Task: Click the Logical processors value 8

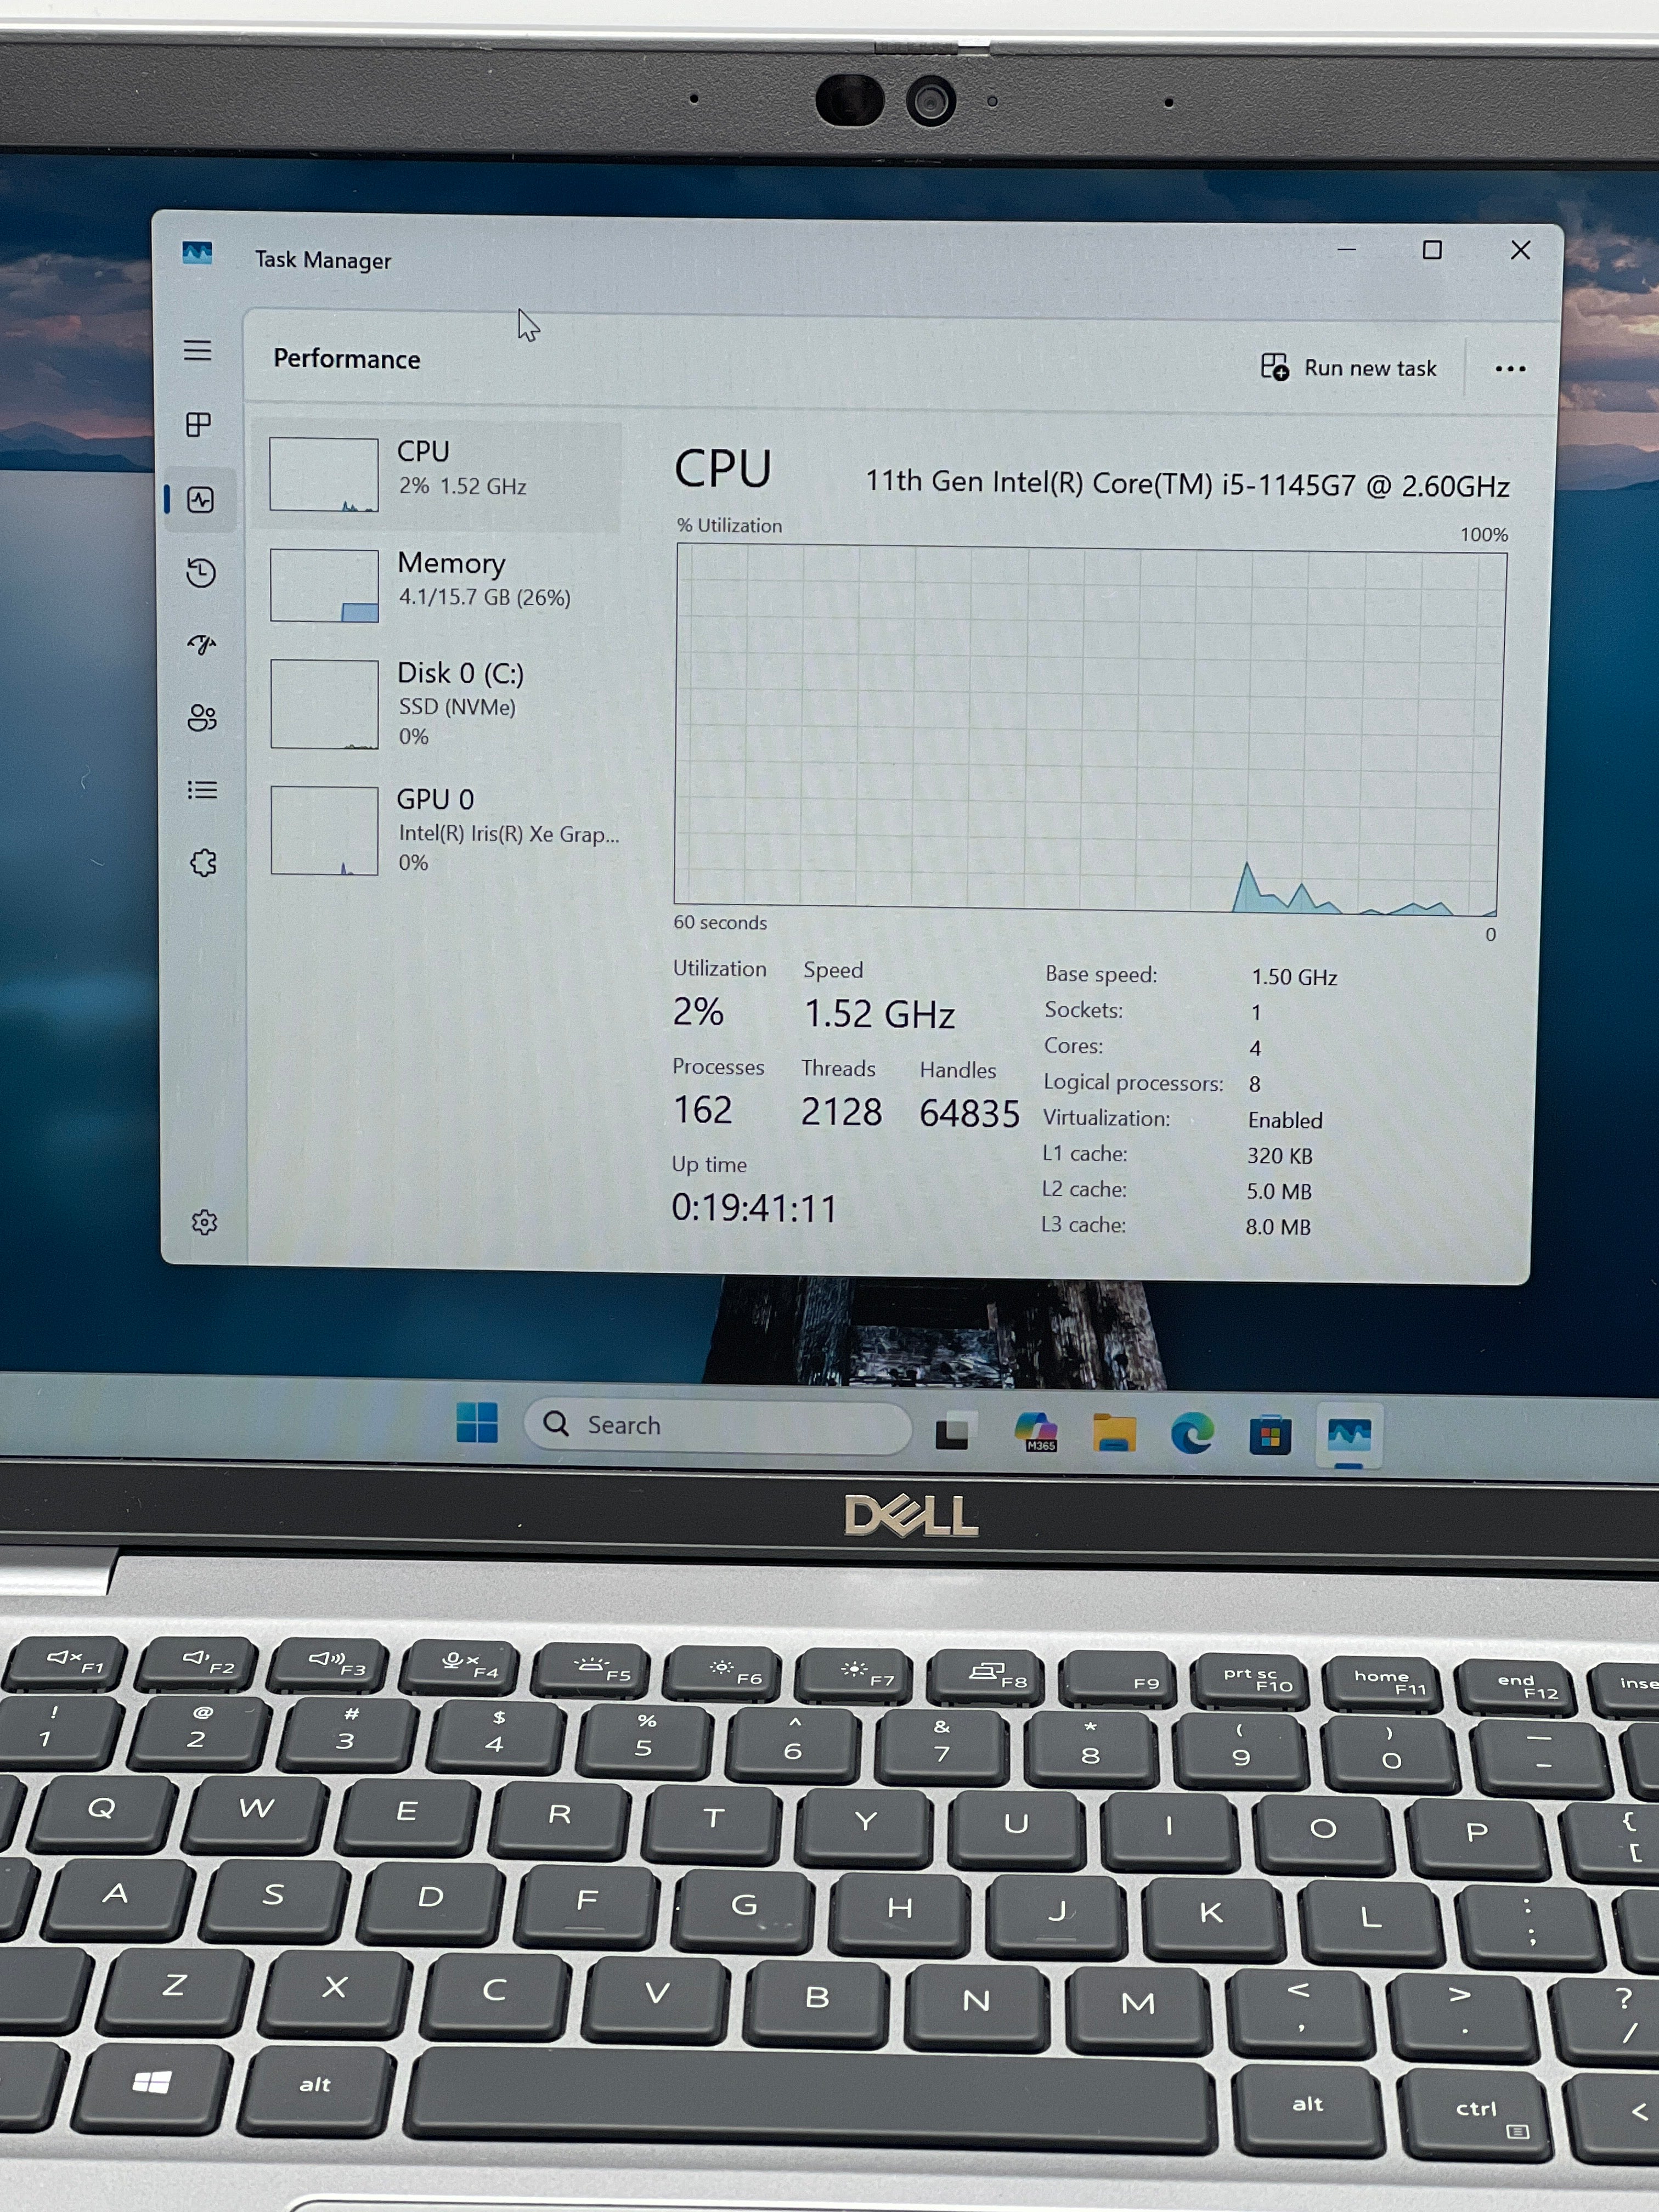Action: coord(1254,1084)
